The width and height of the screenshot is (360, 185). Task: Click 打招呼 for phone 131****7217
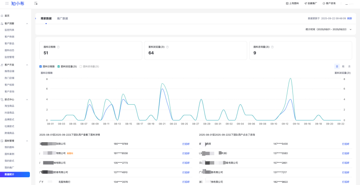coord(346,172)
